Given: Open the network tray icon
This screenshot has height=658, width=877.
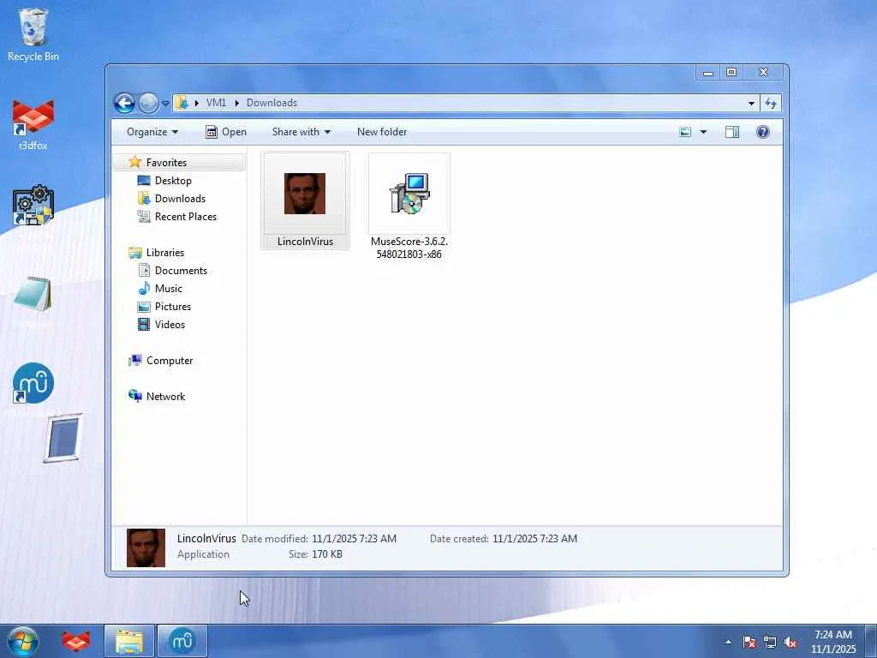Looking at the screenshot, I should click(x=770, y=642).
